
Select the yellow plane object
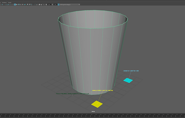pos(97,104)
